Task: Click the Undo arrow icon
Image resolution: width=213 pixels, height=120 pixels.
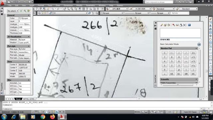Action: [x=53, y=9]
